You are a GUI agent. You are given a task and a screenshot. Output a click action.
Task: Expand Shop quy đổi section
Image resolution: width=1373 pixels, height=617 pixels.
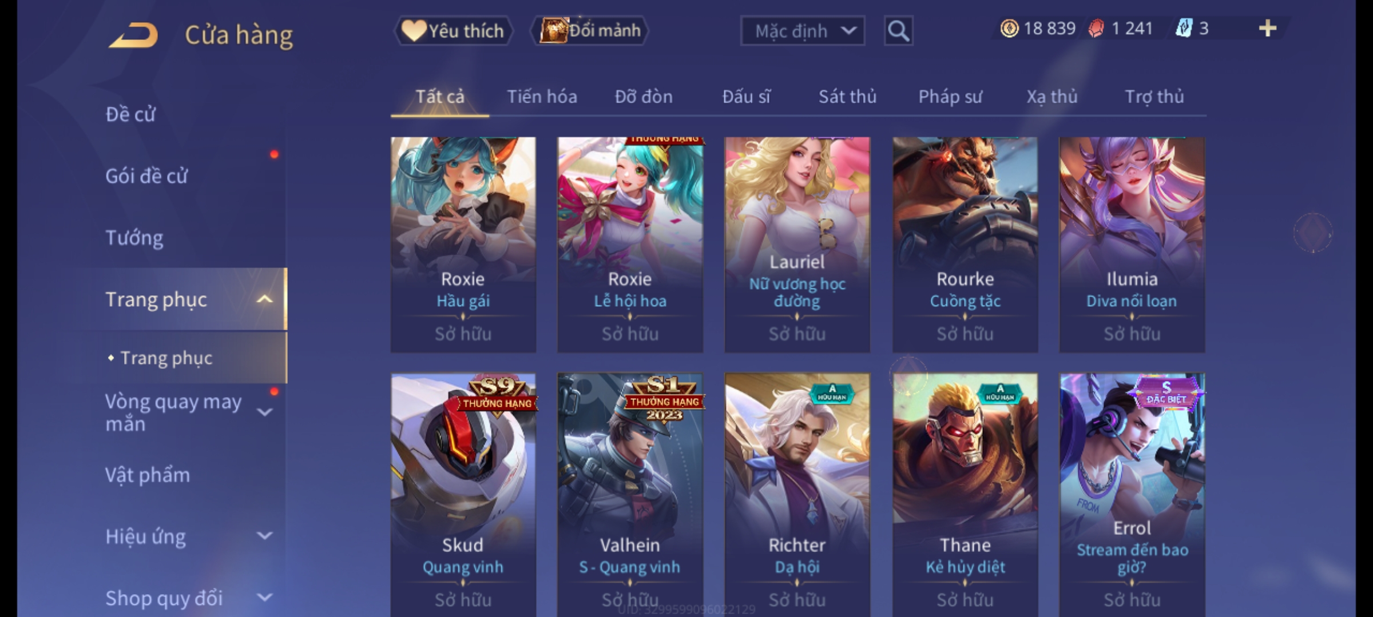click(264, 598)
